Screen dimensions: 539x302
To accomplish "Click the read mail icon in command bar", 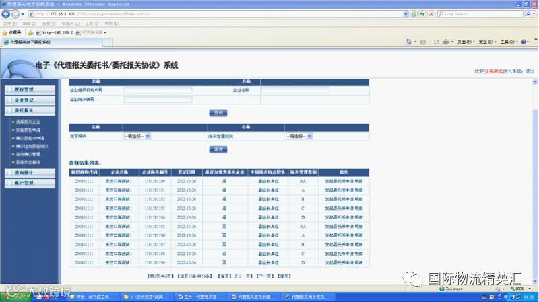I will click(436, 42).
